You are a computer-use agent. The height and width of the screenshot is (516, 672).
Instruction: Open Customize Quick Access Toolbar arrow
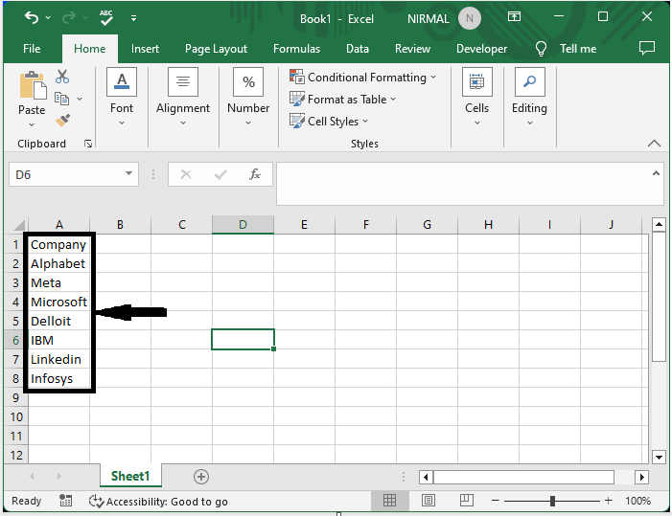point(133,18)
